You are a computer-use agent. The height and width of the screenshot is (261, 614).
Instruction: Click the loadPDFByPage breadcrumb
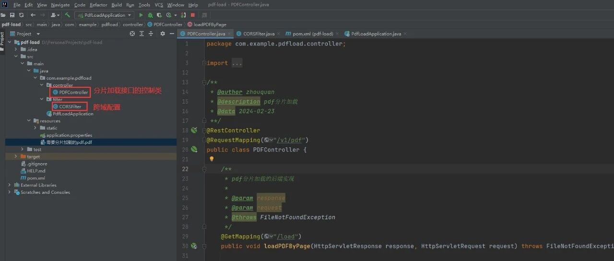tap(207, 24)
